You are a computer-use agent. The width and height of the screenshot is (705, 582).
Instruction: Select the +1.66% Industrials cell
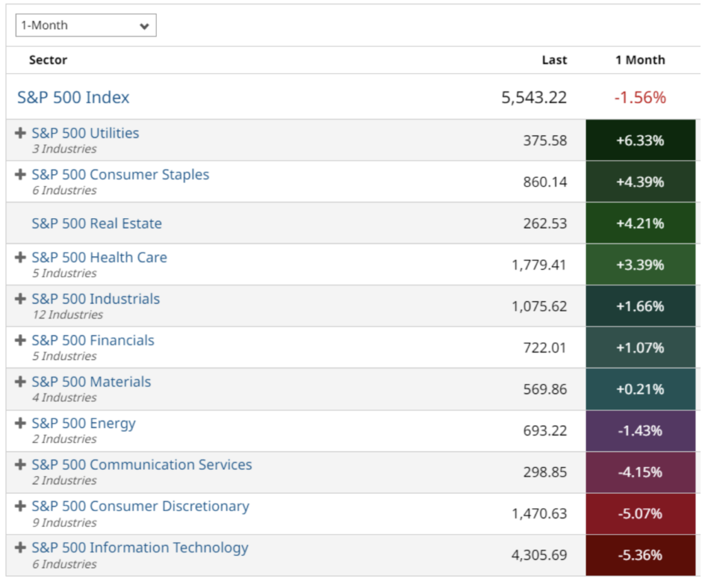[640, 306]
